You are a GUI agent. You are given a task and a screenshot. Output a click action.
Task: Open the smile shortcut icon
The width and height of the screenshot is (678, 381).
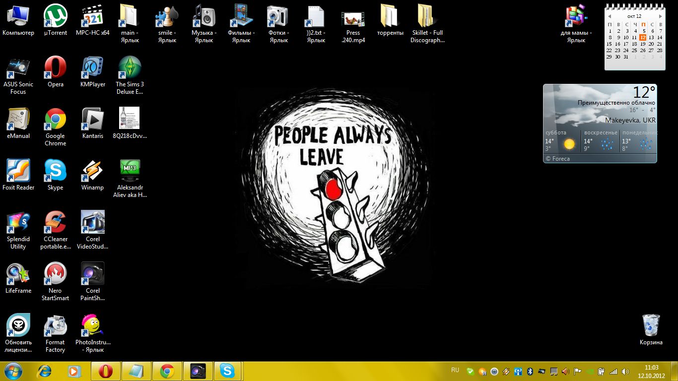coord(167,24)
